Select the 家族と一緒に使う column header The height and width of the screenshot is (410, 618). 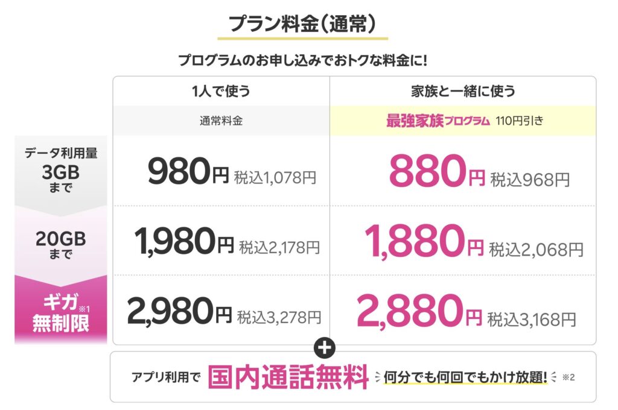point(462,92)
